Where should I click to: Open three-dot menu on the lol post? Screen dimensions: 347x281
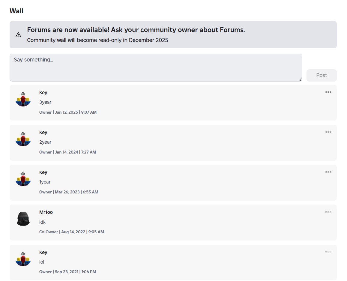(x=328, y=252)
